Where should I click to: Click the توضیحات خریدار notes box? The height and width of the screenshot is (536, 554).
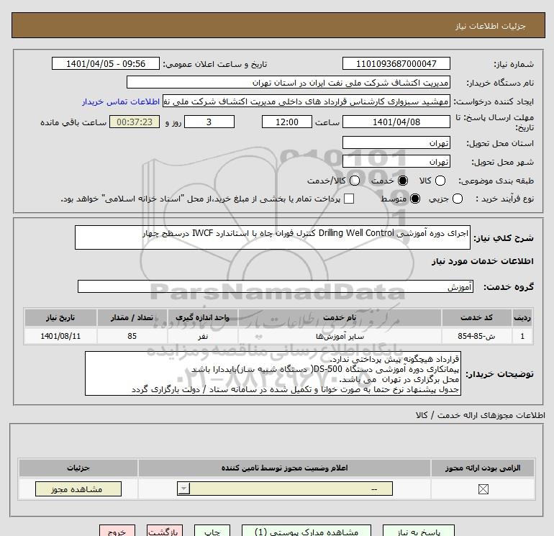[x=273, y=373]
